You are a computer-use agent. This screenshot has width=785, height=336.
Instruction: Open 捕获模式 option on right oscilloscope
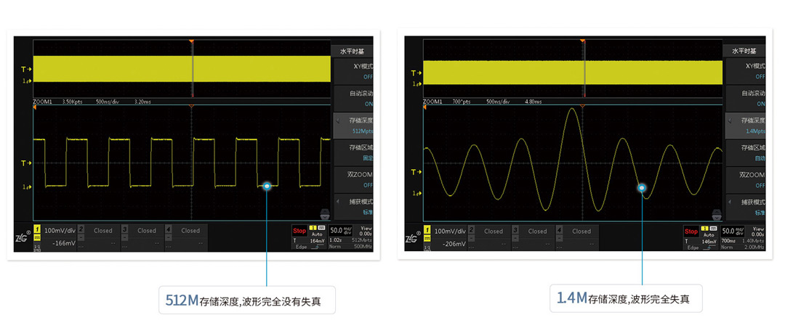point(744,207)
